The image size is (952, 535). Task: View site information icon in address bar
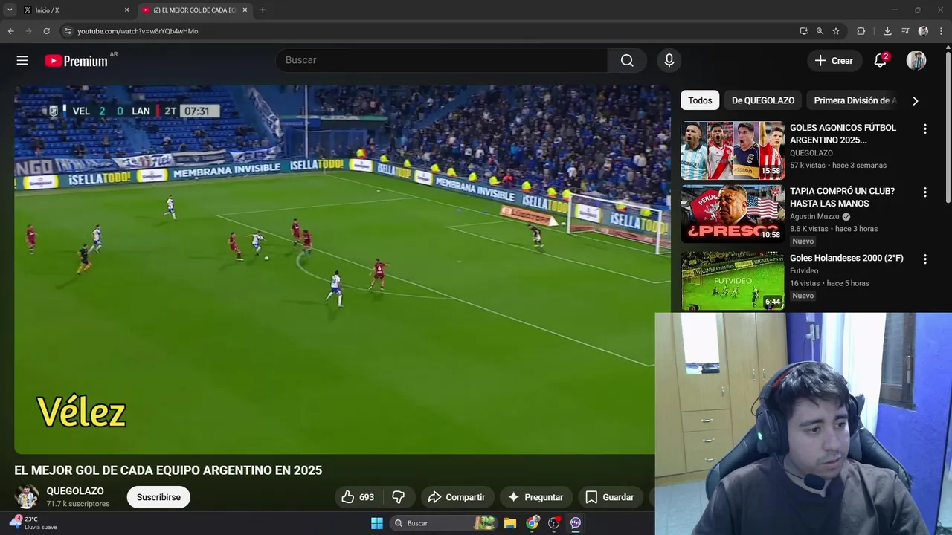click(68, 31)
